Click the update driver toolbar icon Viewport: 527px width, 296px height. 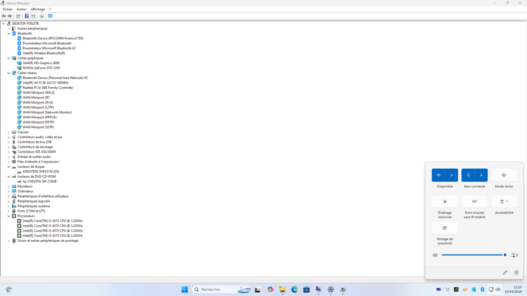(x=42, y=16)
